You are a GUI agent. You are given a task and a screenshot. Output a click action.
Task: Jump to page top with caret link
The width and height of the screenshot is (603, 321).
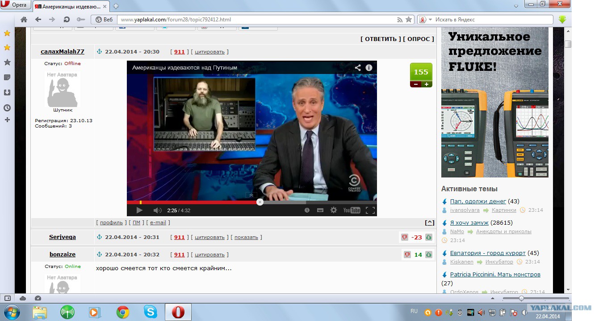pyautogui.click(x=429, y=222)
